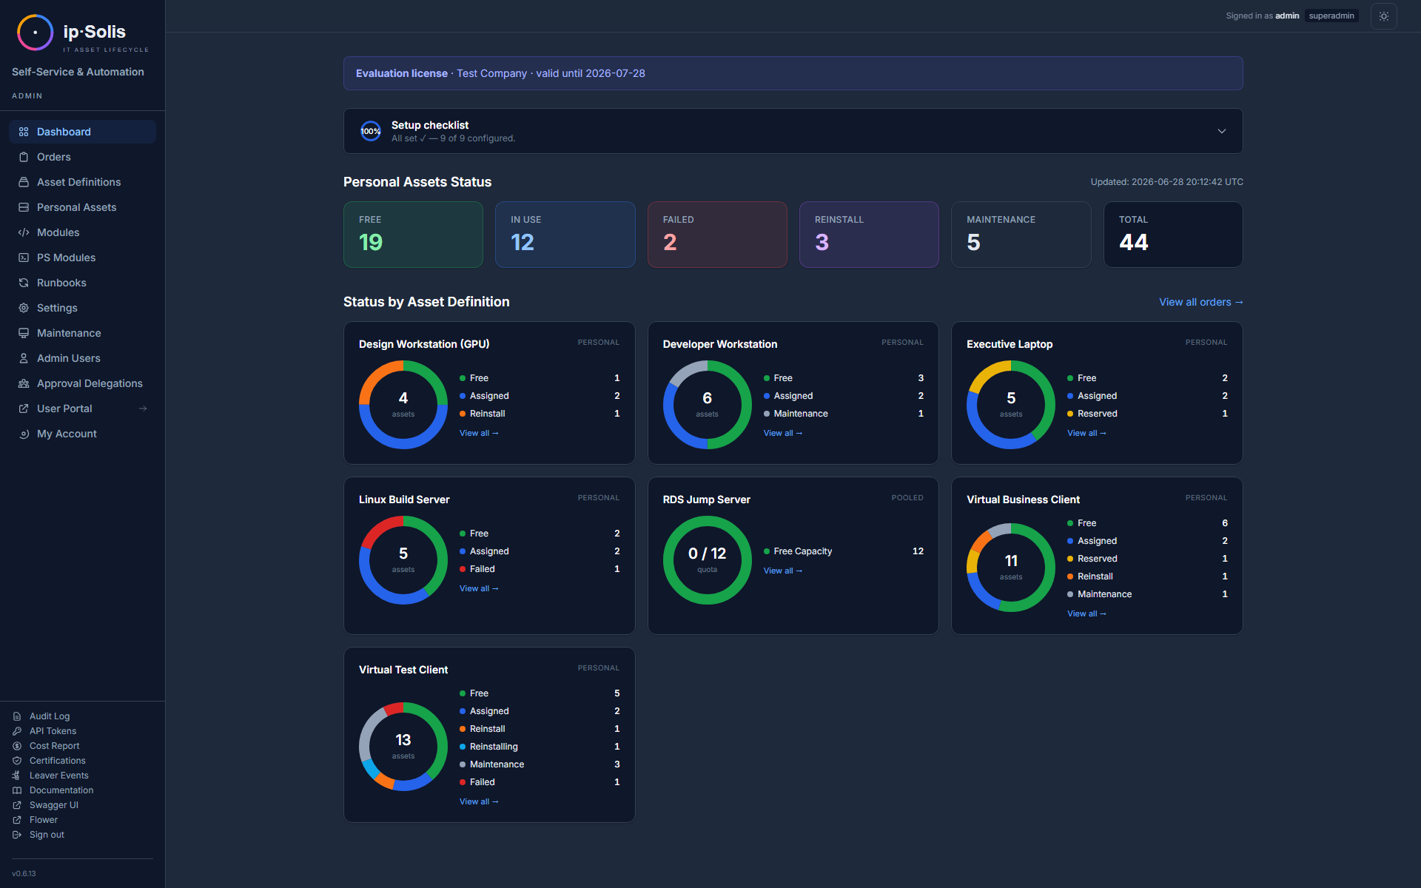
Task: Click the User Portal external-link icon
Action: tap(24, 408)
